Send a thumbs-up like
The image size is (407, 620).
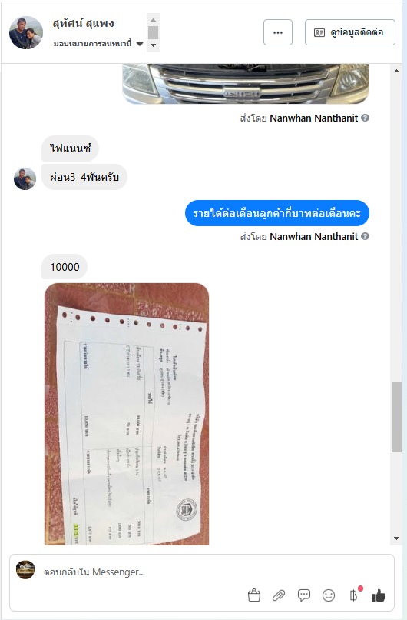point(378,595)
